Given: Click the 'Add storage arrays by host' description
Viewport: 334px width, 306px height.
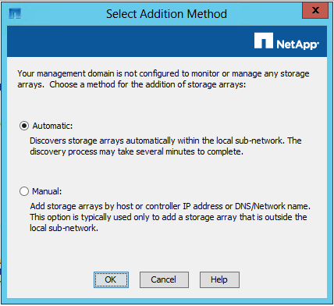Looking at the screenshot, I should [x=170, y=206].
